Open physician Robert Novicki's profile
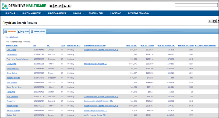This screenshot has height=118, width=219. [x=12, y=106]
